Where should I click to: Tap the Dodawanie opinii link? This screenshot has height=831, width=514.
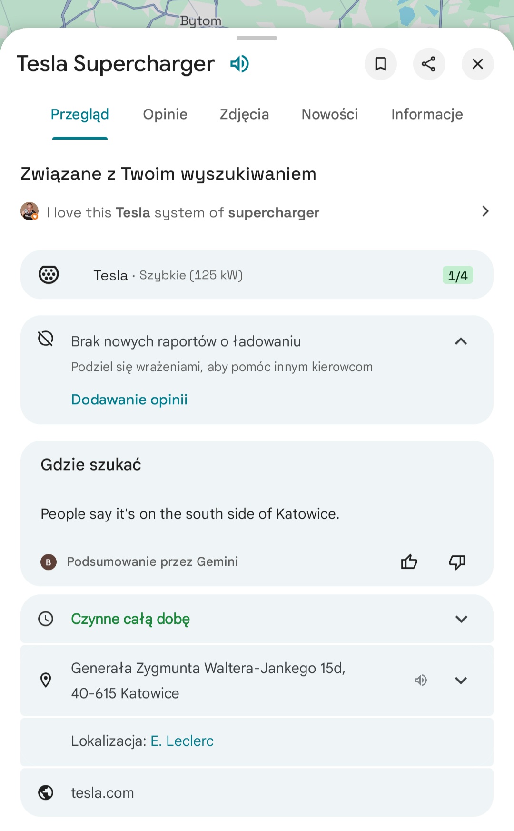129,400
